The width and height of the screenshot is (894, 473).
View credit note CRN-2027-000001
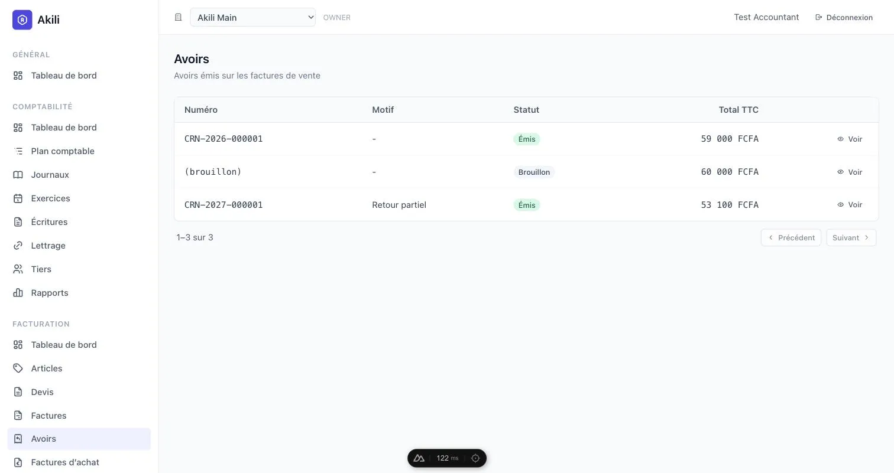850,205
